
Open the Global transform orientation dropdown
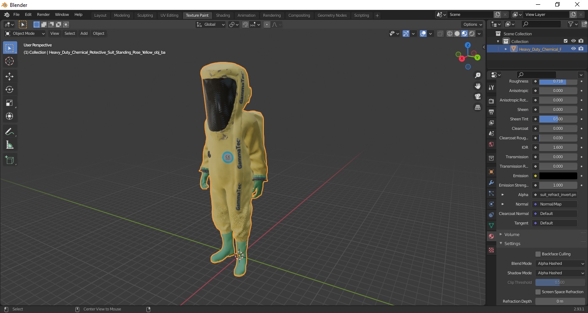(210, 25)
